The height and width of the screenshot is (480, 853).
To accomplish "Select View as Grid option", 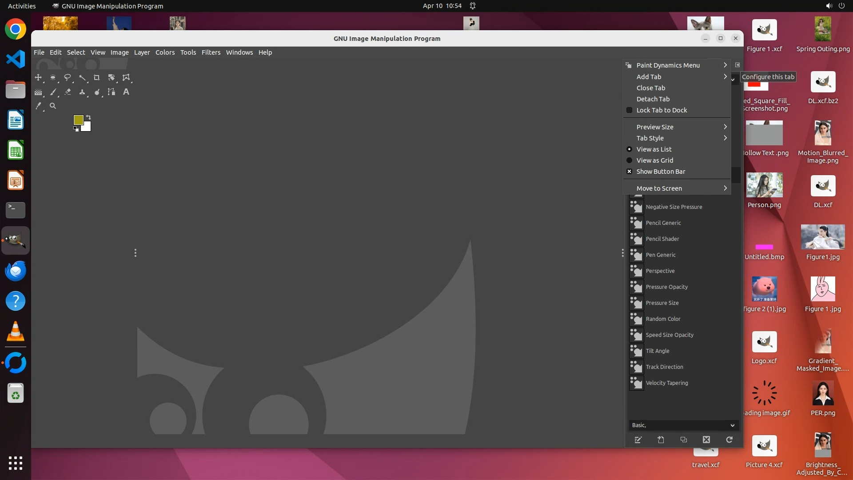I will pyautogui.click(x=654, y=160).
